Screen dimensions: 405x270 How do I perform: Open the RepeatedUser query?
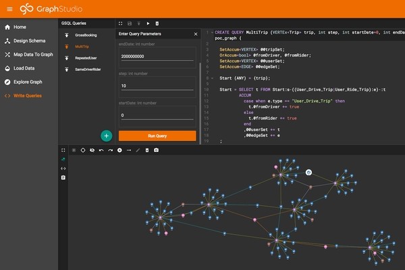[86, 58]
